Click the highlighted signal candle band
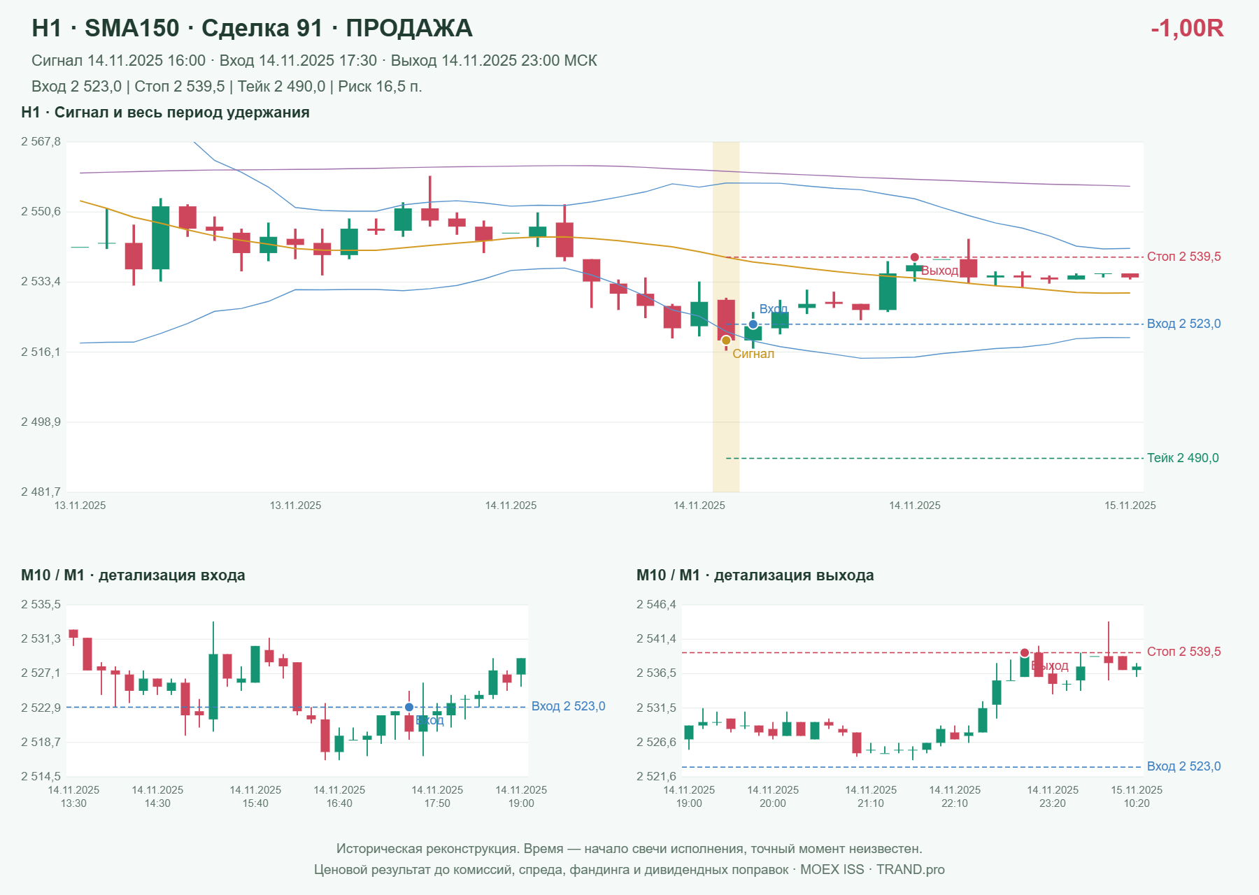The width and height of the screenshot is (1259, 895). click(x=726, y=317)
